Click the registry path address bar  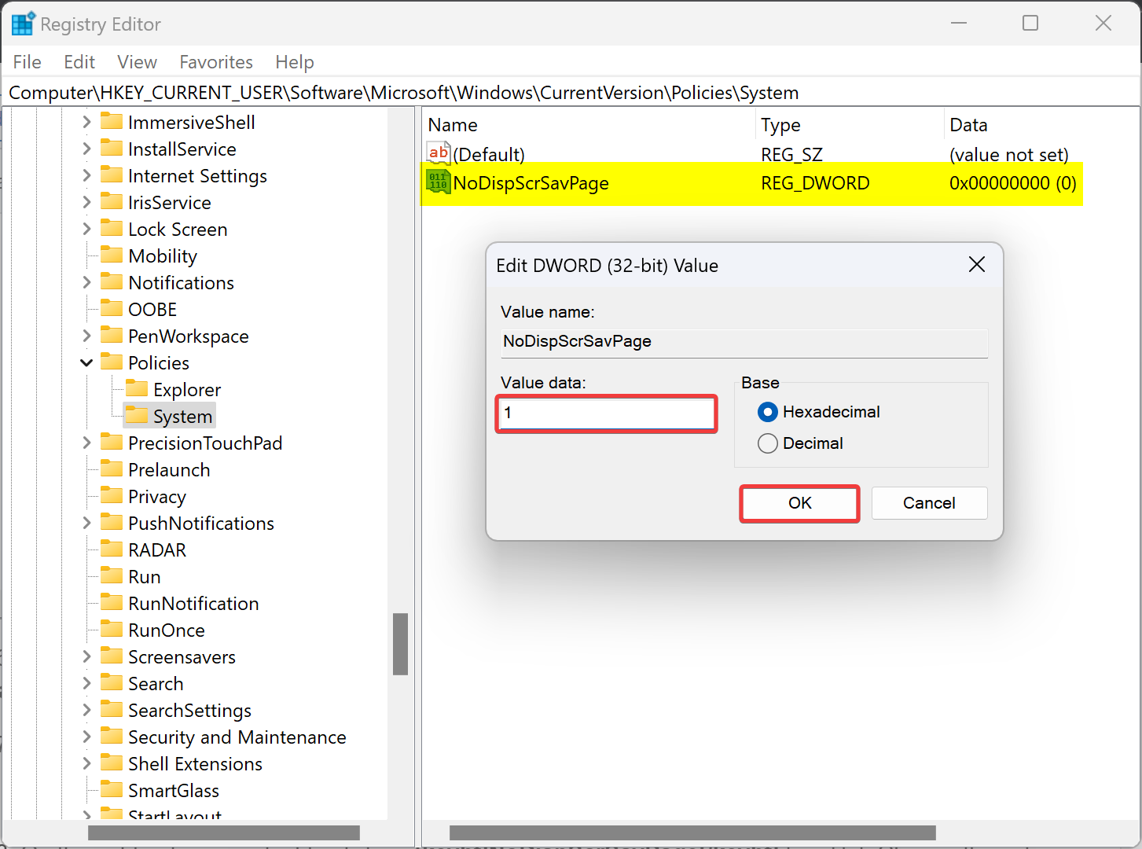(571, 93)
